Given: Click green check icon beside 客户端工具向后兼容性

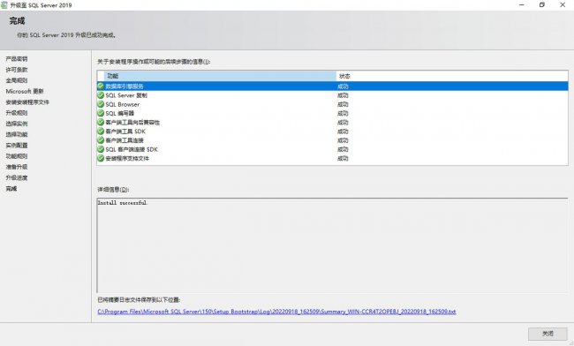Looking at the screenshot, I should coord(101,122).
